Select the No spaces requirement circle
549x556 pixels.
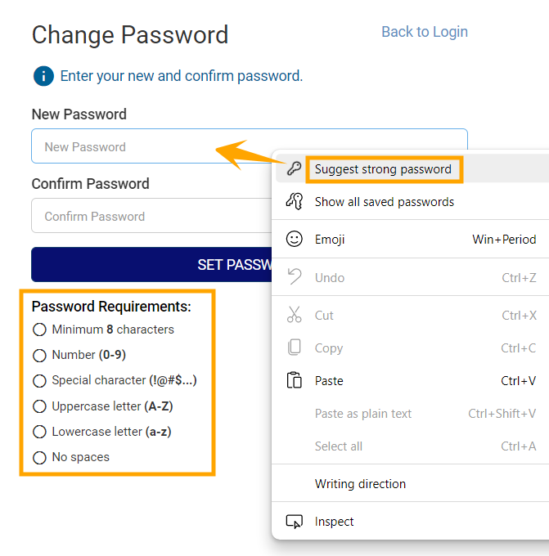(x=39, y=458)
